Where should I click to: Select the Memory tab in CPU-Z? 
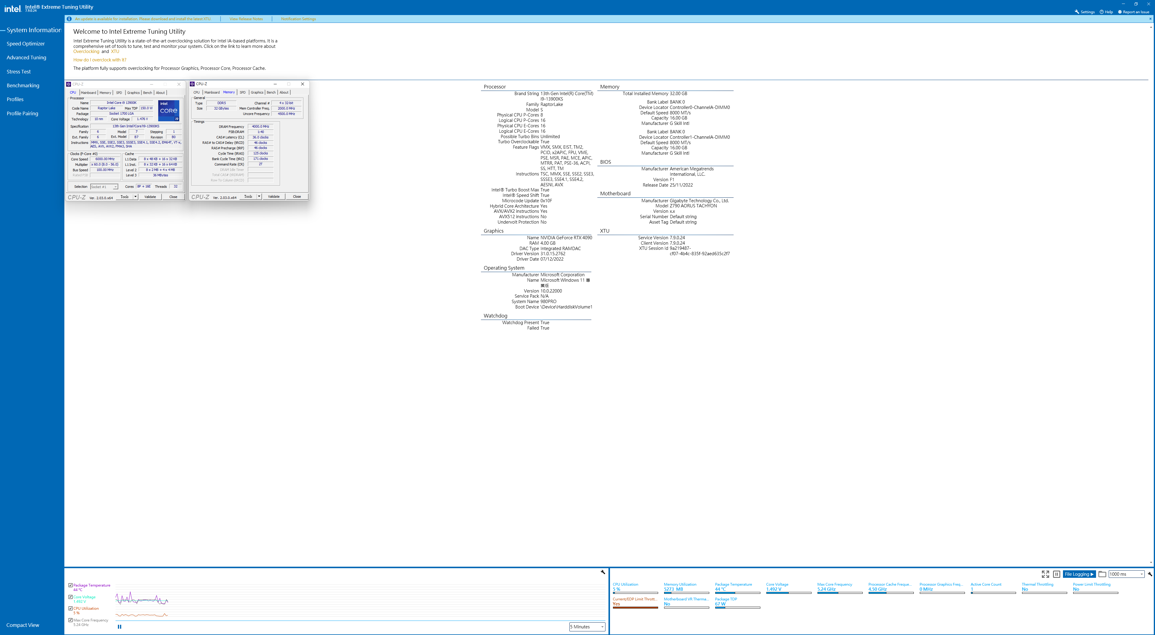(x=104, y=92)
